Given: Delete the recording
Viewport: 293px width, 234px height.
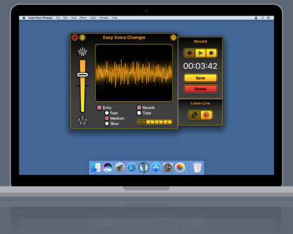Looking at the screenshot, I should click(x=200, y=89).
